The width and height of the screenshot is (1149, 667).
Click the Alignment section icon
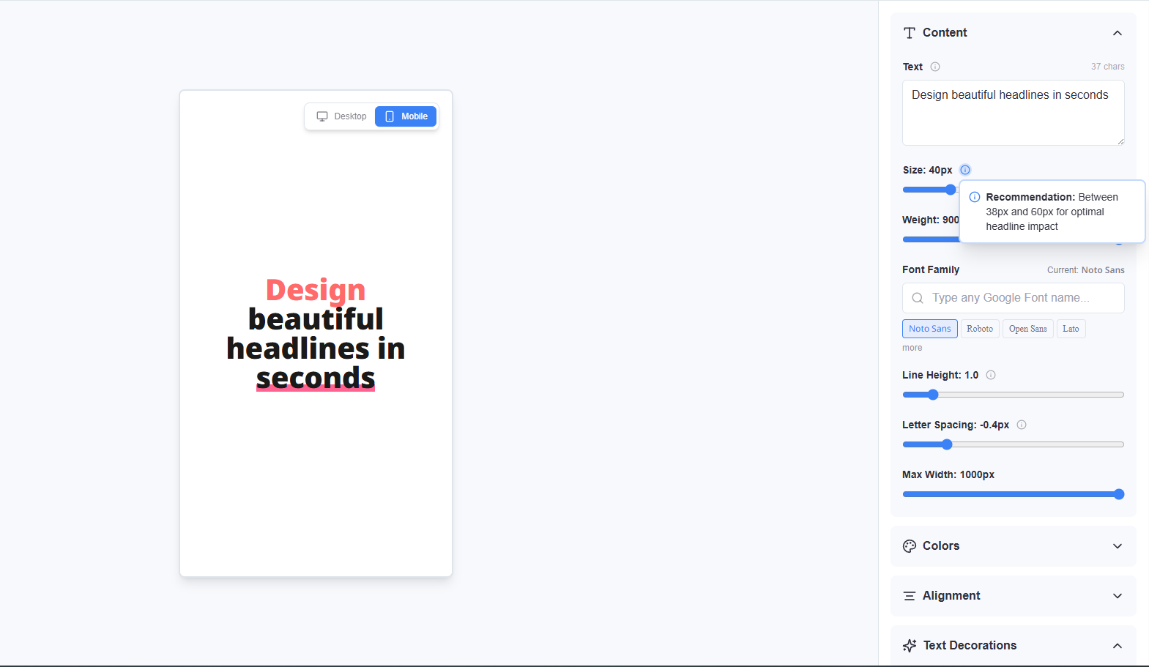click(x=910, y=596)
